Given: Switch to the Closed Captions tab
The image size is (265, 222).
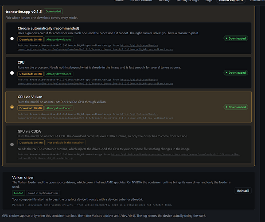Looking at the screenshot, I should [x=231, y=1].
